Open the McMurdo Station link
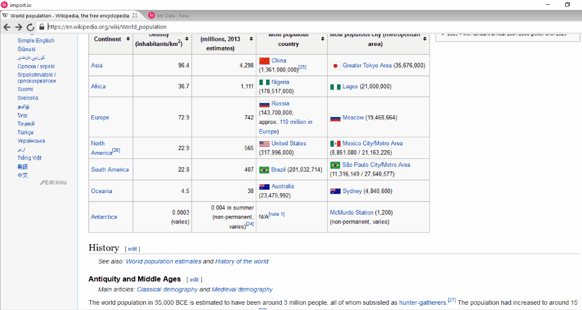 pos(352,212)
